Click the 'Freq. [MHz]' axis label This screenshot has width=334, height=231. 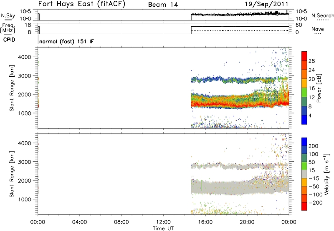(8, 28)
